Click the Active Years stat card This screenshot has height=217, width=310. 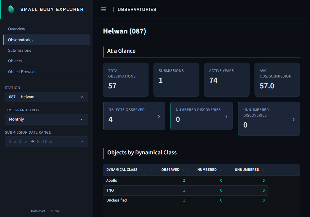[x=227, y=80]
